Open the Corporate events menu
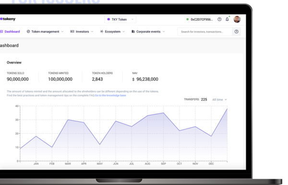The image size is (288, 185). coord(148,32)
